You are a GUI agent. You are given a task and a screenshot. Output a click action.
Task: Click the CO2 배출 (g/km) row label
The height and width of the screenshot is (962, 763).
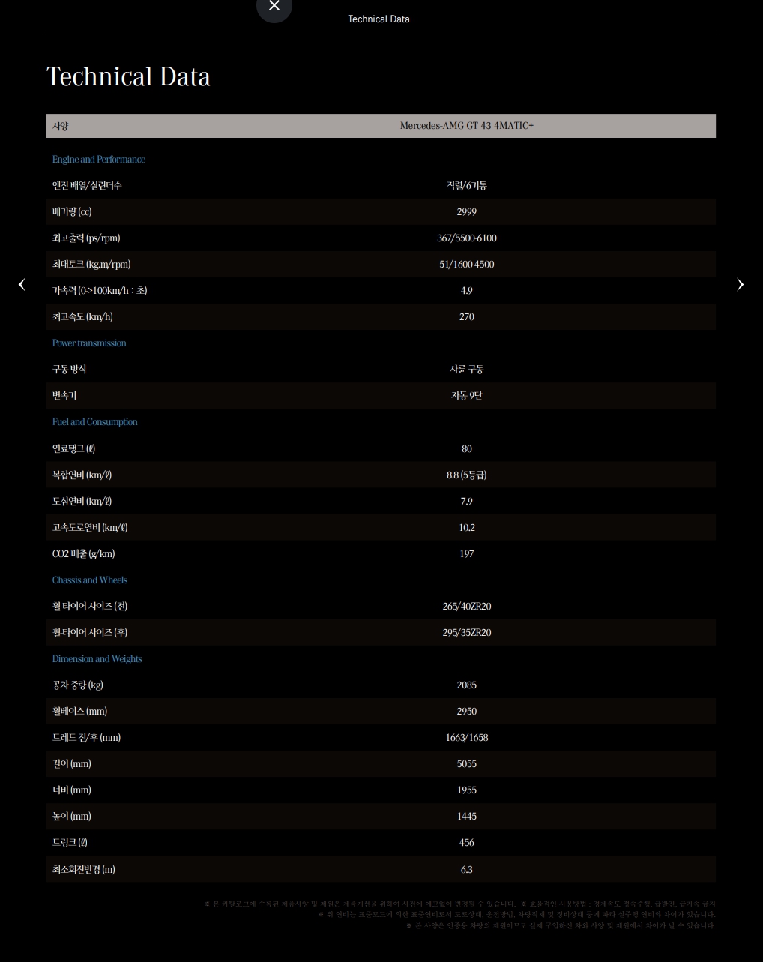pyautogui.click(x=84, y=554)
